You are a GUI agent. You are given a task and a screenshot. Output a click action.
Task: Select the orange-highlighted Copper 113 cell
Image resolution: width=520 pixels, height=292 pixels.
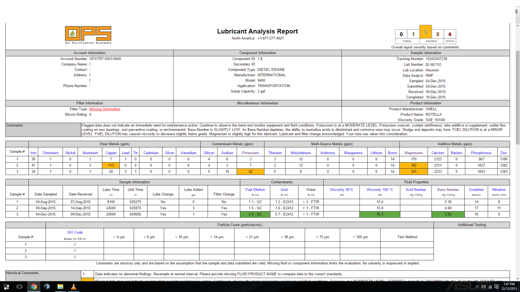(111, 165)
